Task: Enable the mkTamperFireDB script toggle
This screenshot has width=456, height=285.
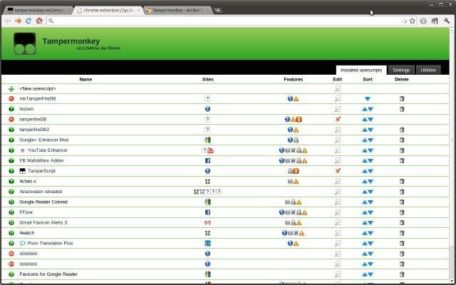Action: pyautogui.click(x=11, y=99)
